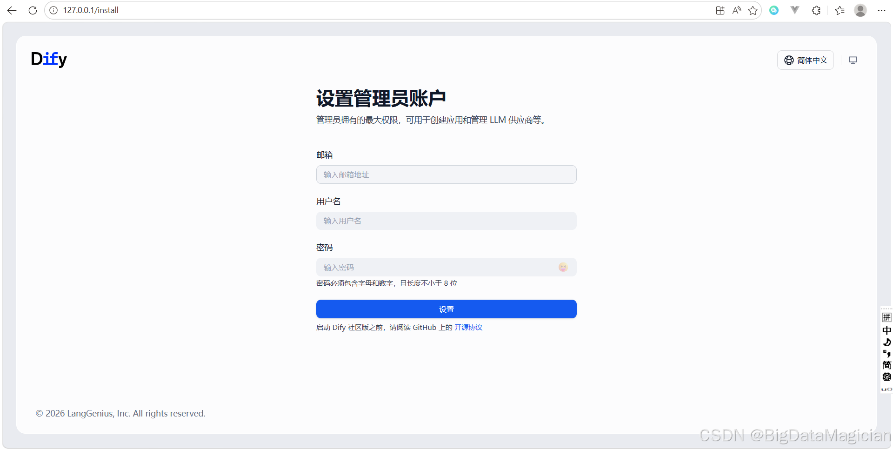Screen dimensions: 893x450
Task: Open the favorites list icon
Action: [x=840, y=10]
